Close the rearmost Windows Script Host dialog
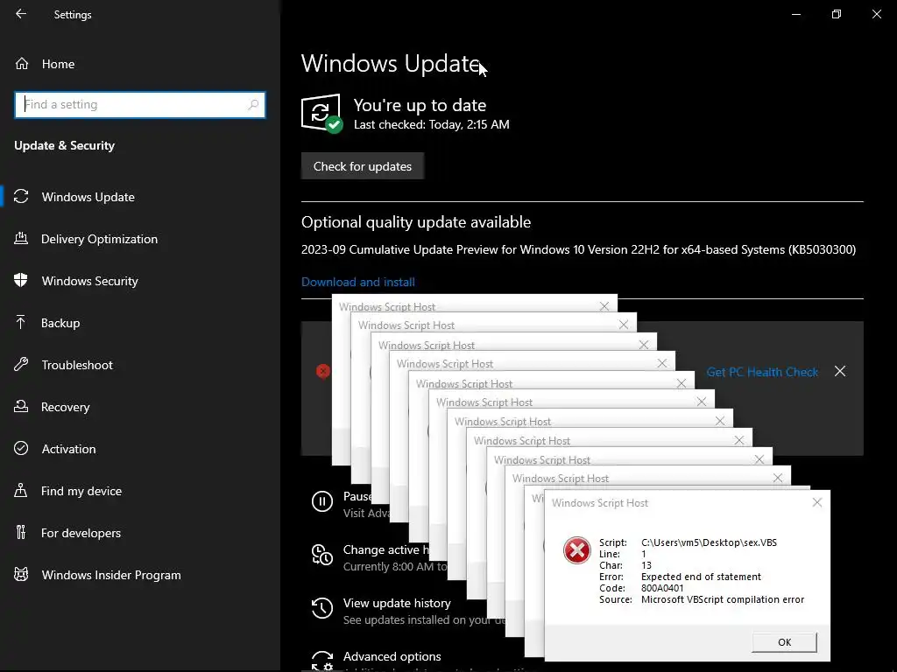This screenshot has height=672, width=897. [604, 306]
